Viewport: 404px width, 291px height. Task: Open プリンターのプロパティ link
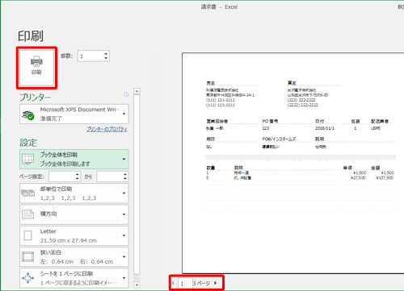[x=107, y=129]
